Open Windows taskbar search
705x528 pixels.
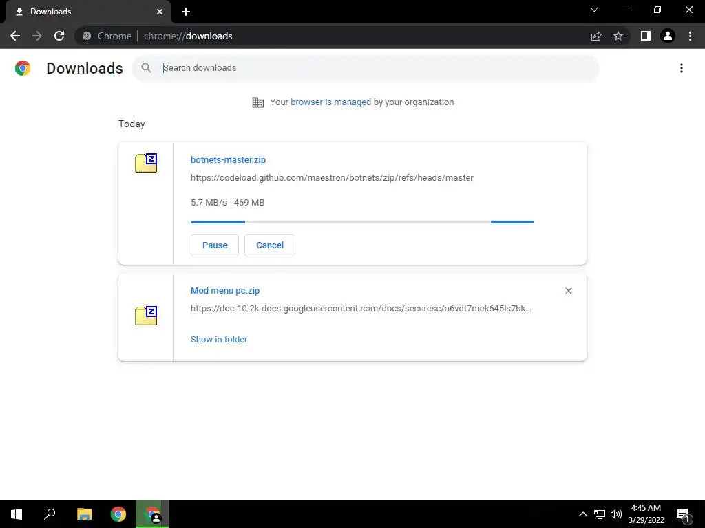coord(50,514)
